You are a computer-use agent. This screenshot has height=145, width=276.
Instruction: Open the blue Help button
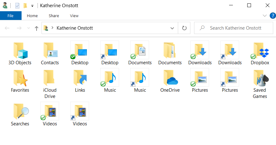(273, 16)
